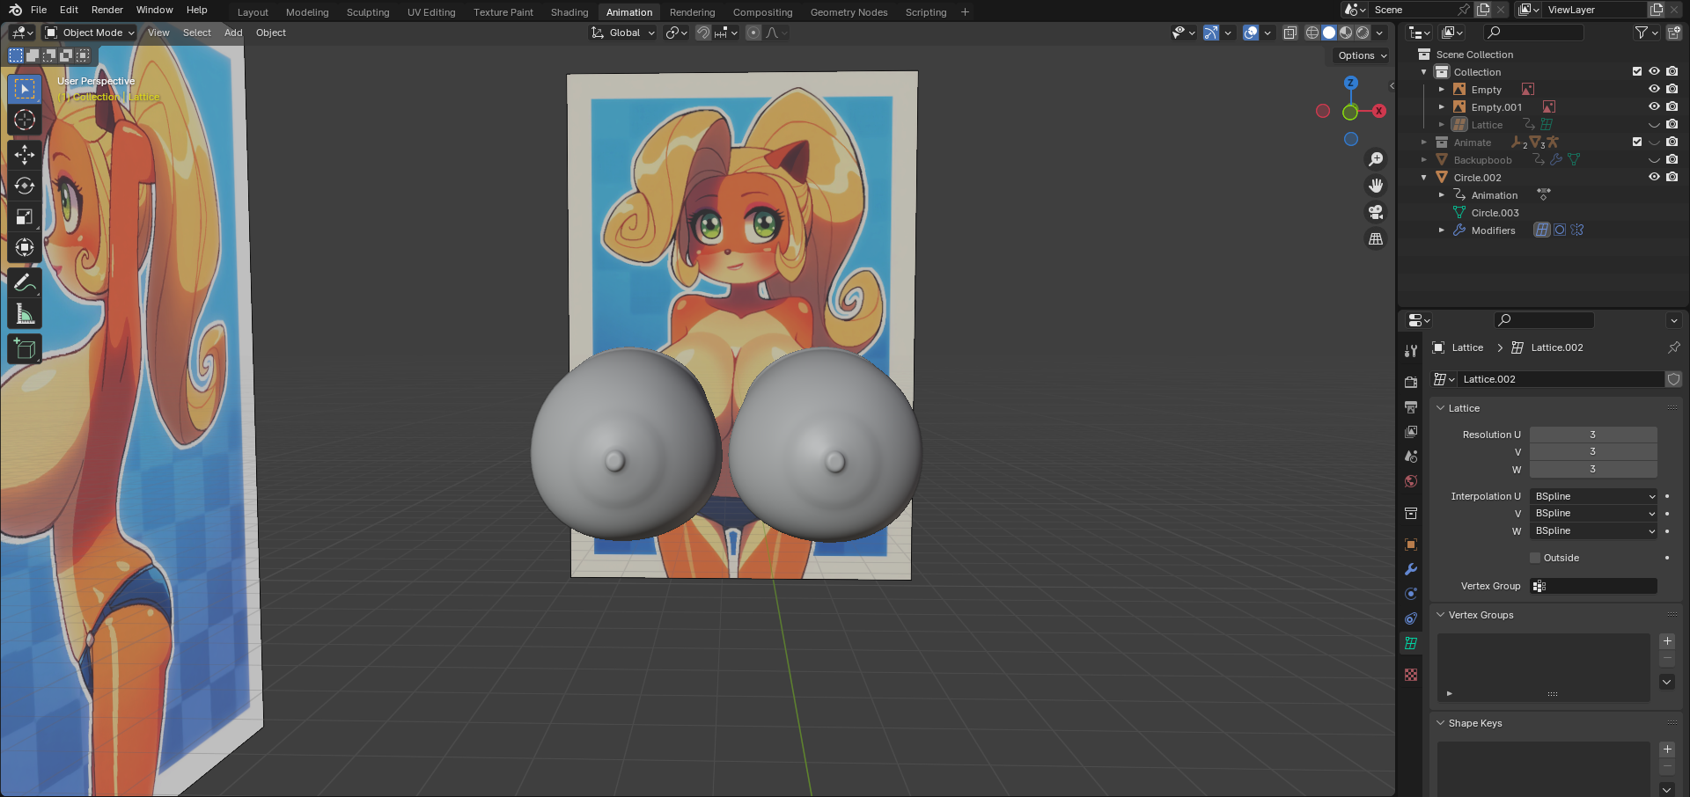Click the Zoom view magnifier icon
This screenshot has height=797, width=1690.
[x=1375, y=159]
